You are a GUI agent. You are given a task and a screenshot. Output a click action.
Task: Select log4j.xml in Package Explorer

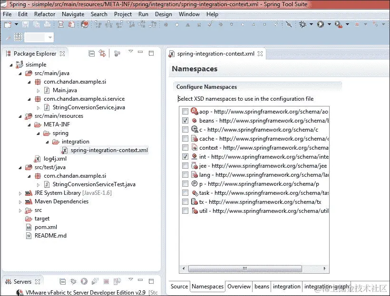click(x=51, y=159)
